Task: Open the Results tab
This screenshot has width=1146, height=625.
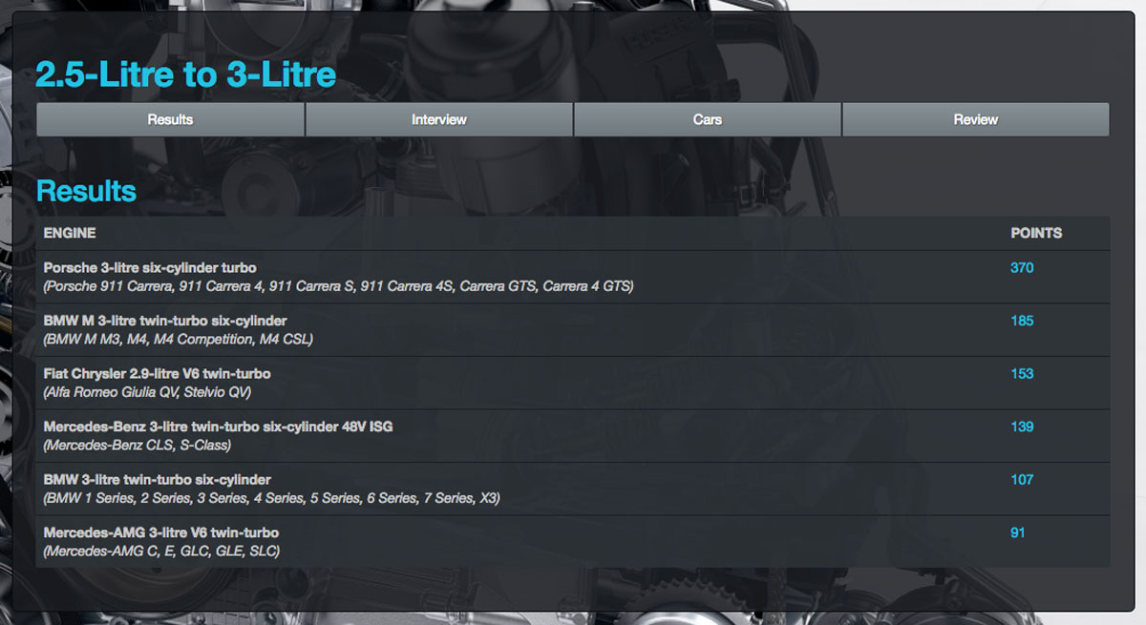Action: click(170, 119)
